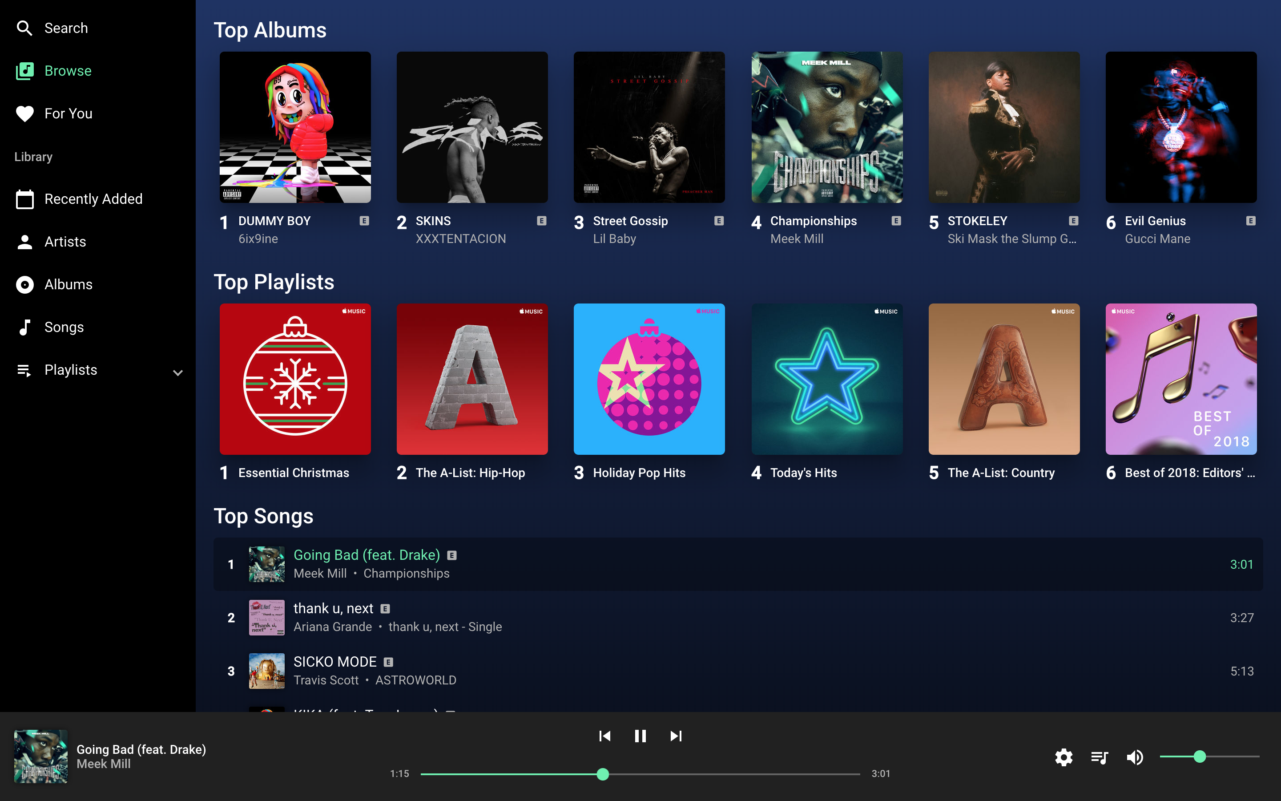The image size is (1281, 801).
Task: Open the Browse section
Action: pyautogui.click(x=68, y=71)
